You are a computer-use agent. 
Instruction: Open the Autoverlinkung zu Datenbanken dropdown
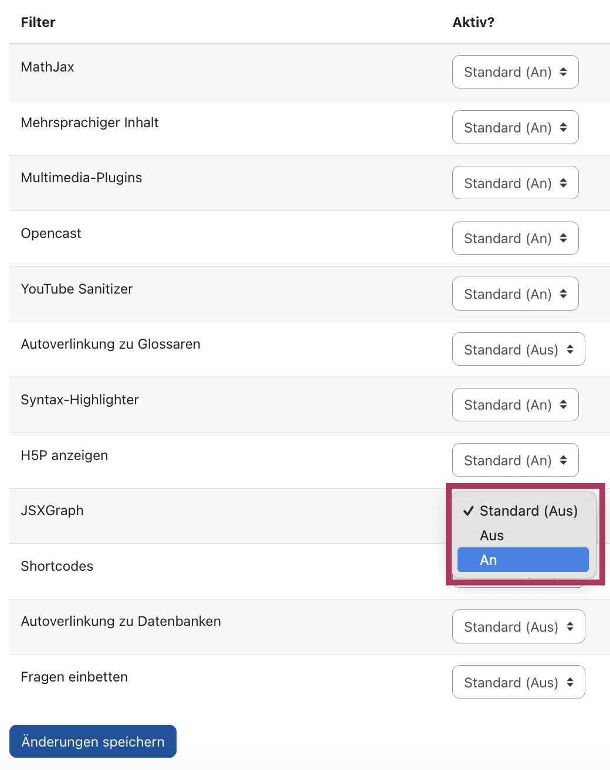[x=518, y=626]
